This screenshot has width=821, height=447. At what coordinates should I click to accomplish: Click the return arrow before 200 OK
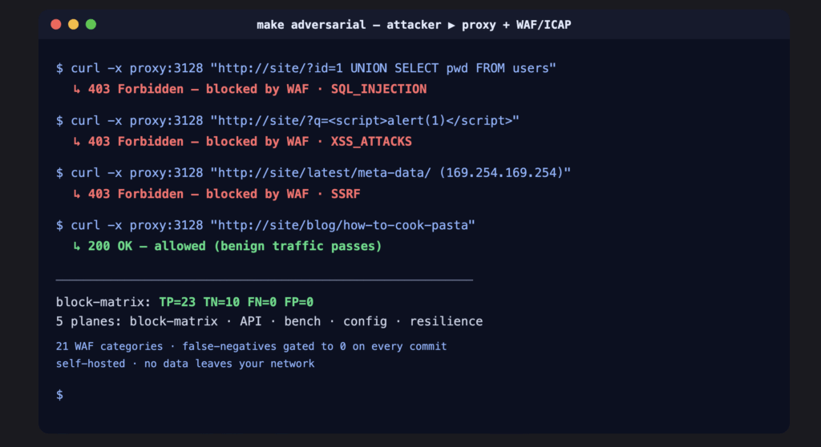(77, 247)
